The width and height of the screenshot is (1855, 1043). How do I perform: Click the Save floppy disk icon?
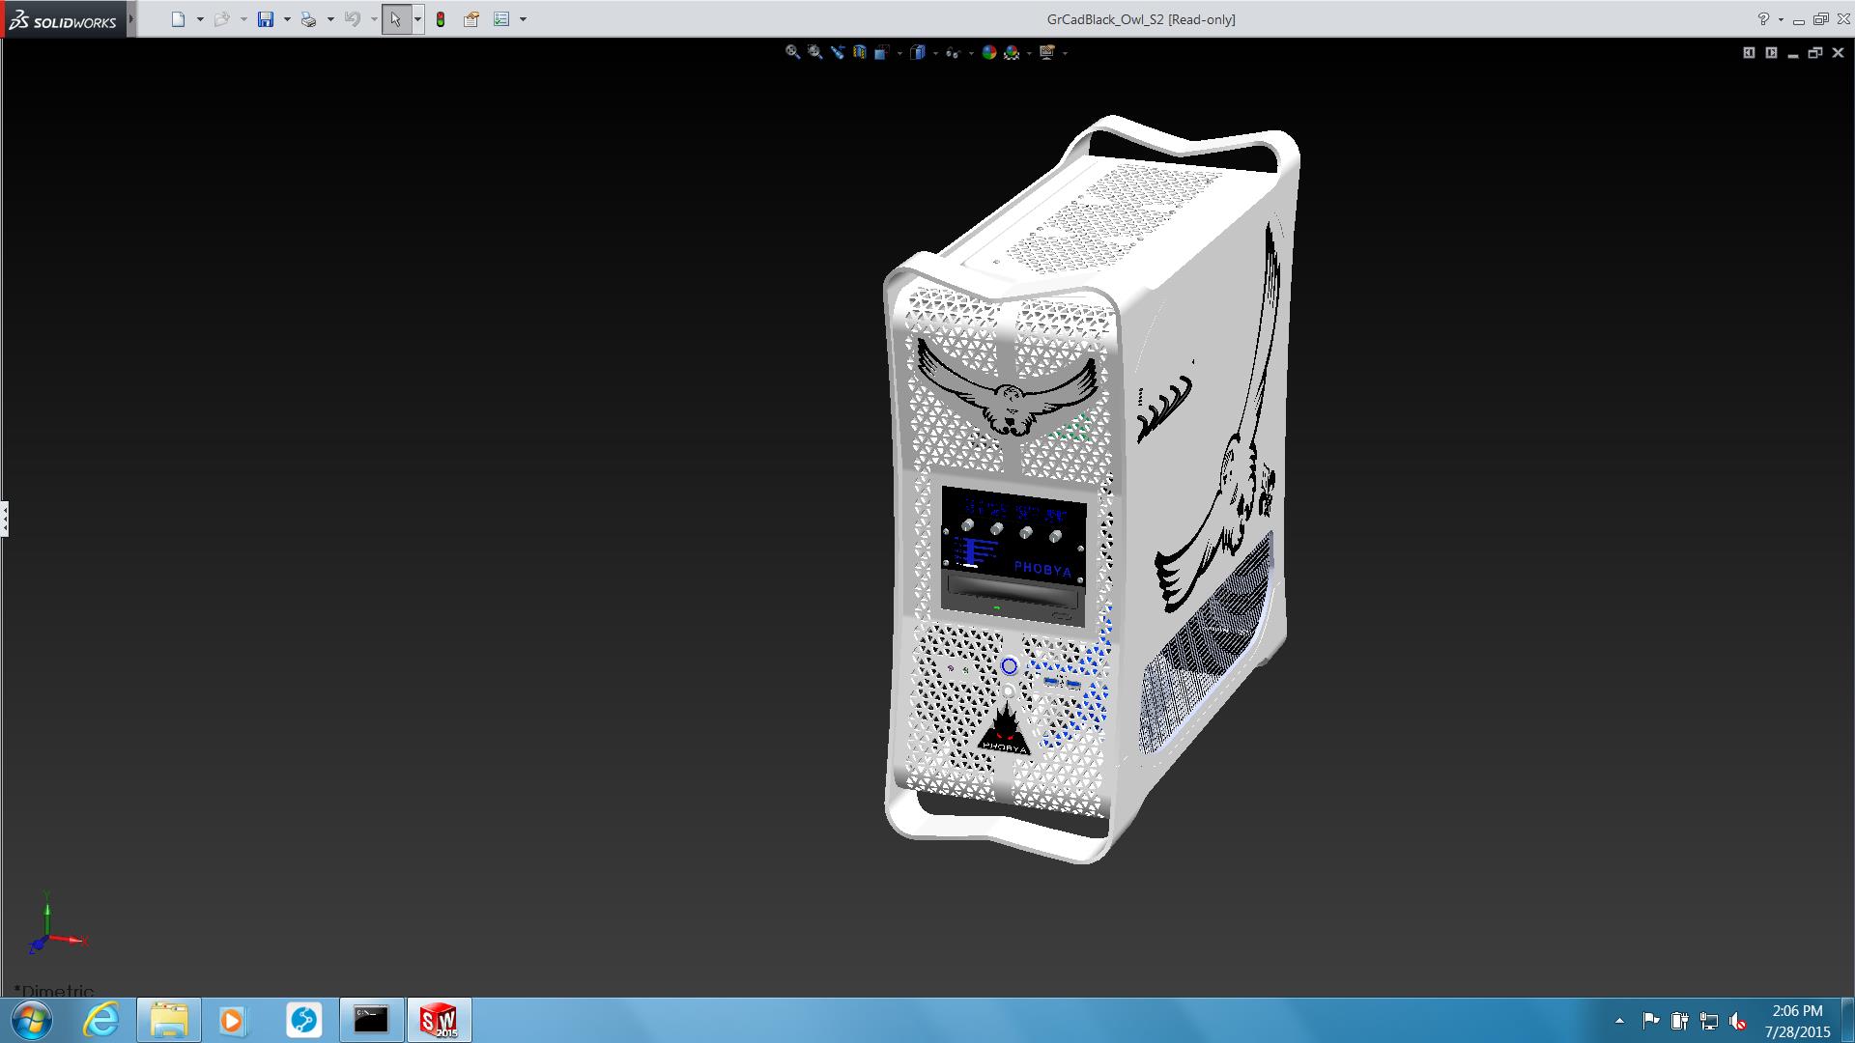(x=266, y=19)
